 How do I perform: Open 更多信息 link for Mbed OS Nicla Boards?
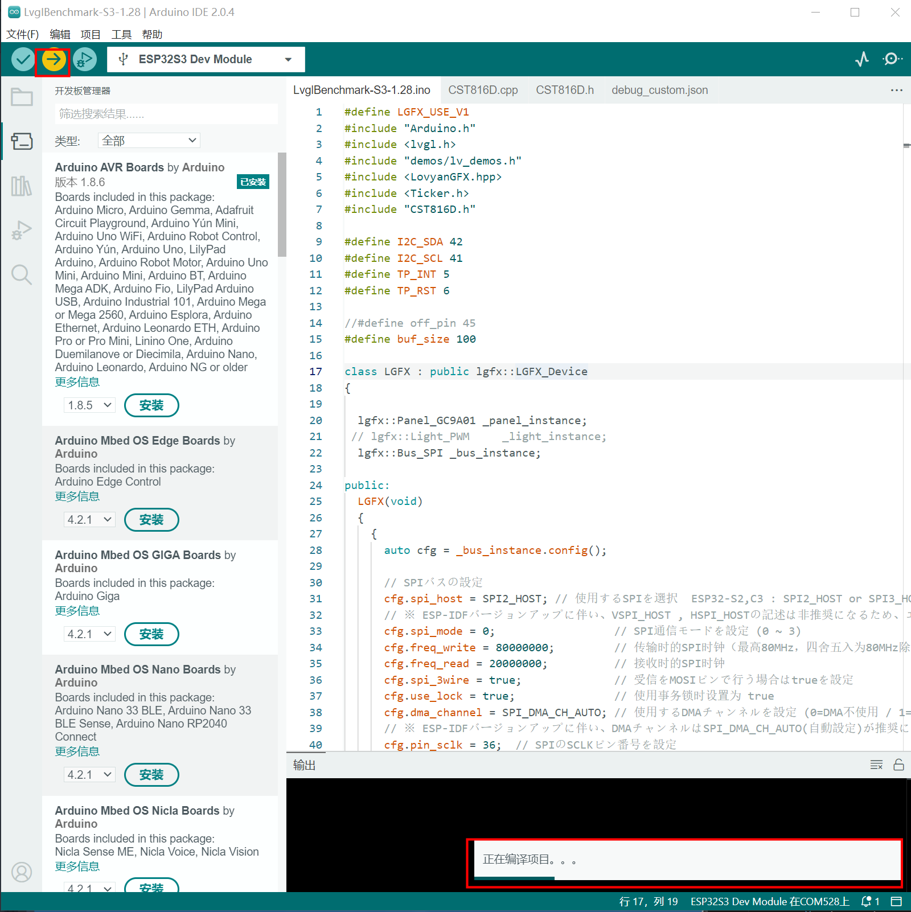pos(77,866)
